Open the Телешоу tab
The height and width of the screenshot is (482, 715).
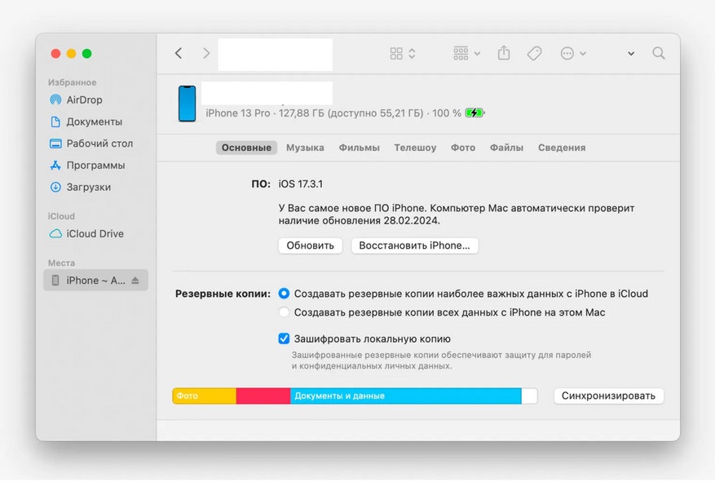pos(415,148)
